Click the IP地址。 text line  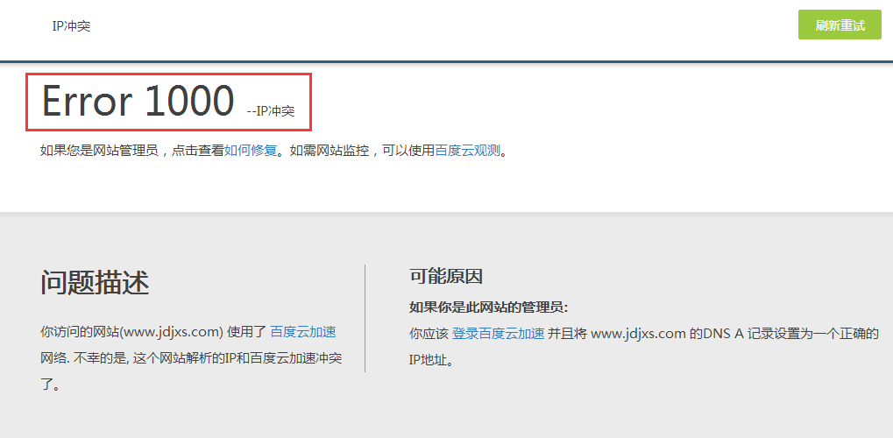[x=431, y=361]
